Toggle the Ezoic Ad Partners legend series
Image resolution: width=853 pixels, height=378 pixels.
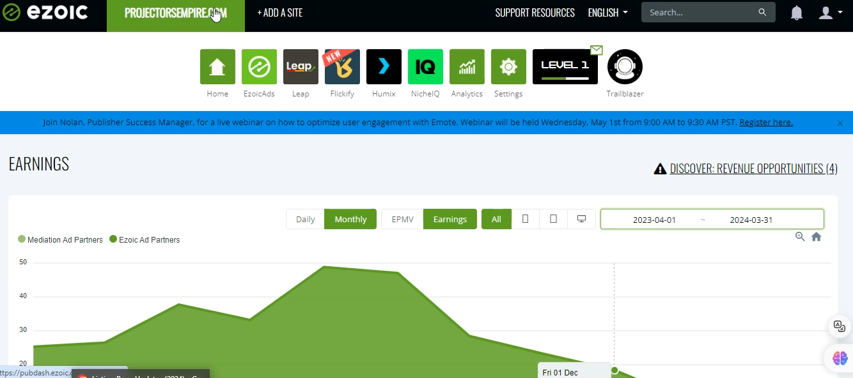pos(145,240)
